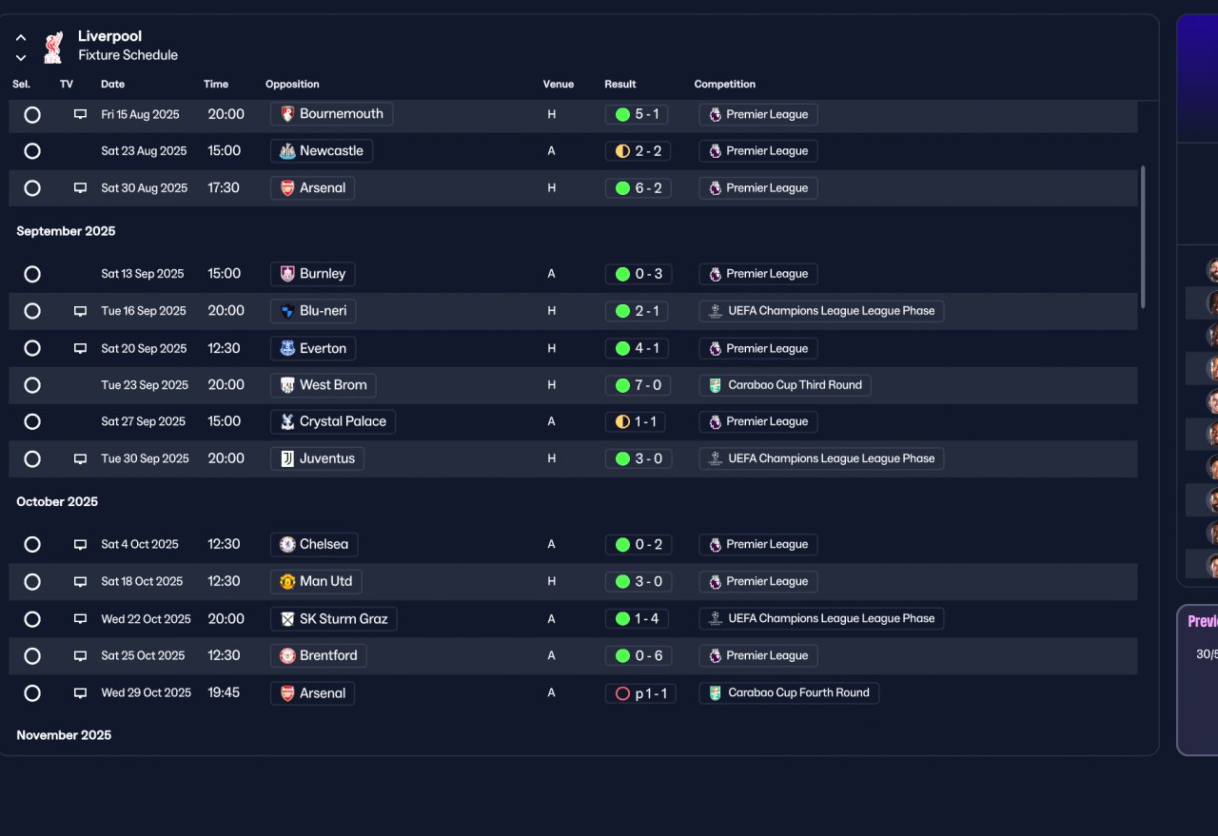Click the West Brom club badge icon
The width and height of the screenshot is (1218, 836).
click(287, 385)
